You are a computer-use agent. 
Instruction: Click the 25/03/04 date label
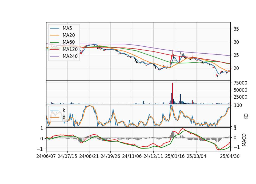click(x=197, y=156)
